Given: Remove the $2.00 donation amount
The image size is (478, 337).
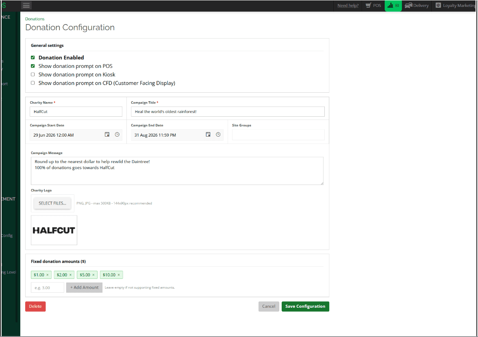Looking at the screenshot, I should tap(70, 275).
